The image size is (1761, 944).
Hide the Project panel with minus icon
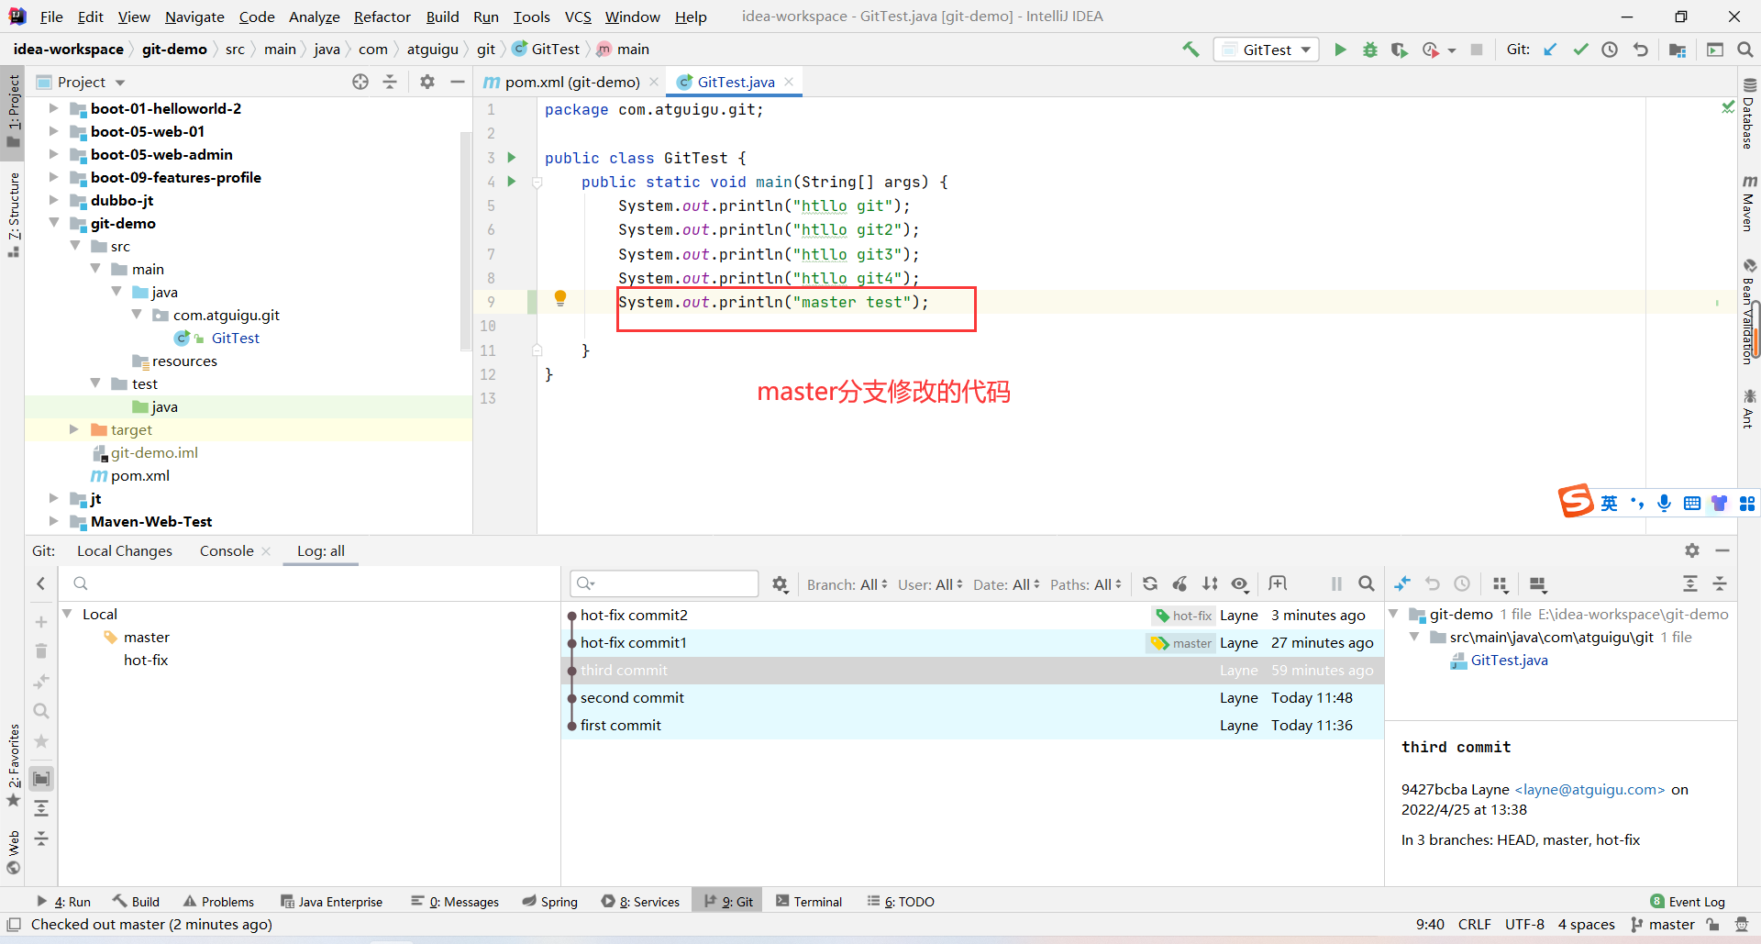pyautogui.click(x=457, y=82)
